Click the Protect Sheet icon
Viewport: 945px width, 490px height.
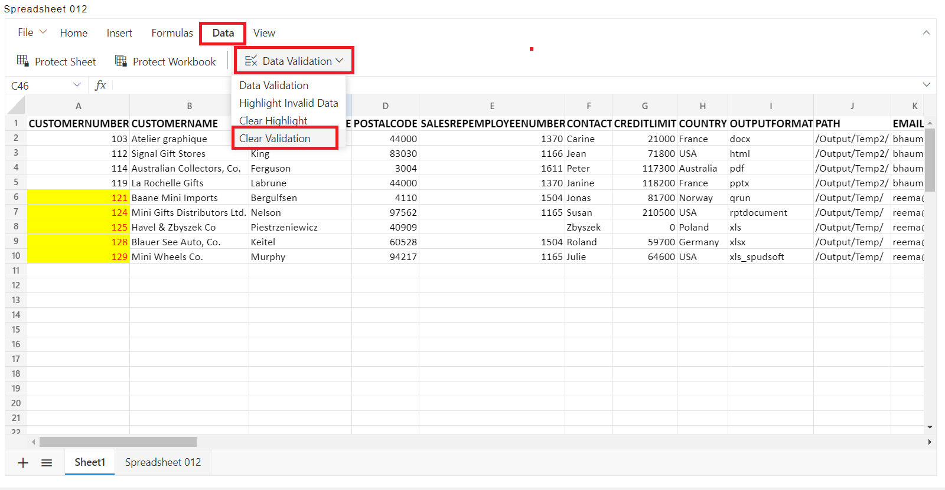(23, 61)
